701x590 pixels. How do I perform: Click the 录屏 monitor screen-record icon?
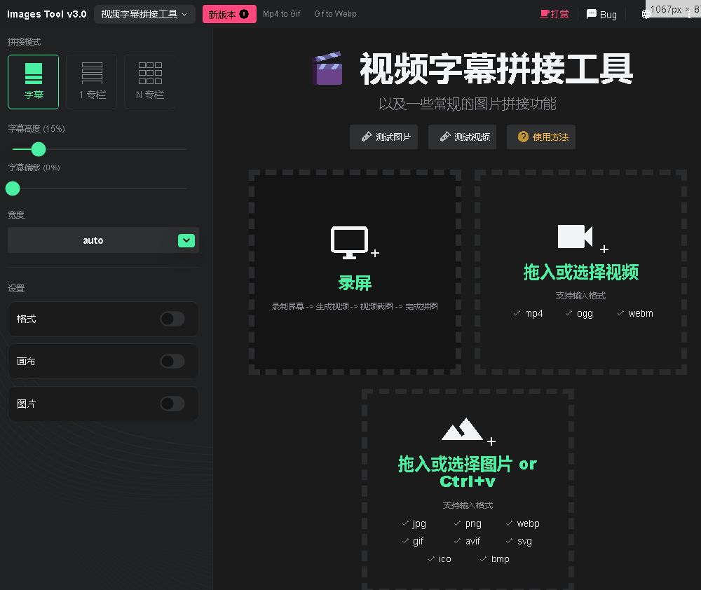pos(350,242)
